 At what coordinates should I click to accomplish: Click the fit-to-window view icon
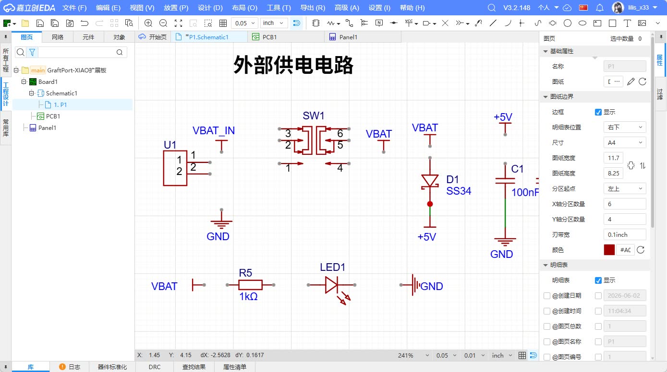pyautogui.click(x=178, y=23)
